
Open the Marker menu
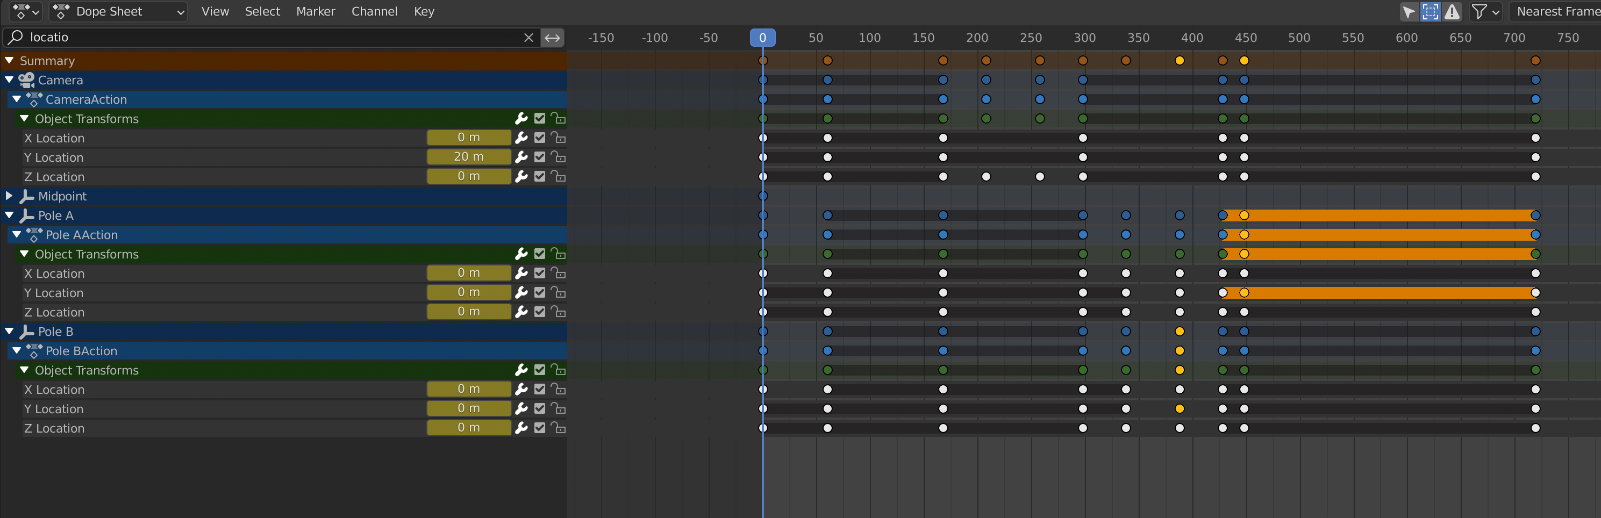(315, 11)
